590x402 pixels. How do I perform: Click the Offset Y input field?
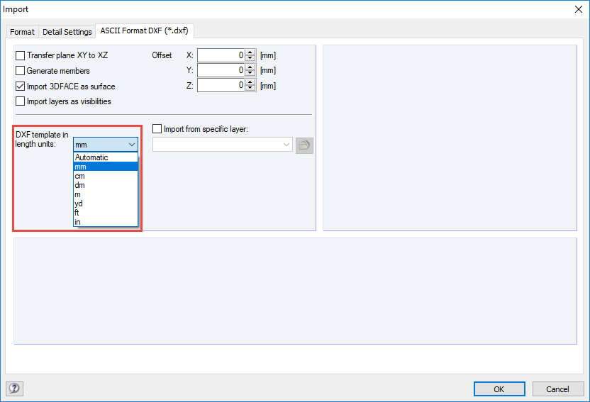coord(221,70)
